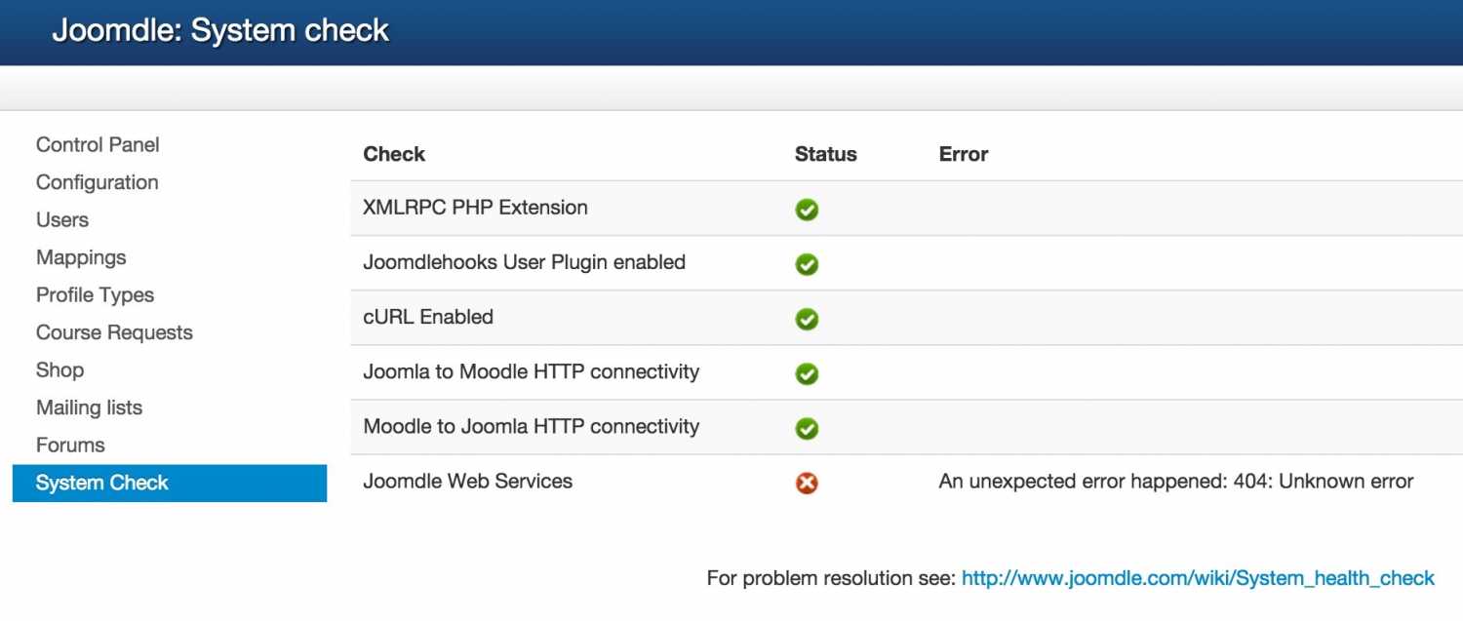Open the Shop section
Image resolution: width=1463 pixels, height=621 pixels.
coord(59,370)
